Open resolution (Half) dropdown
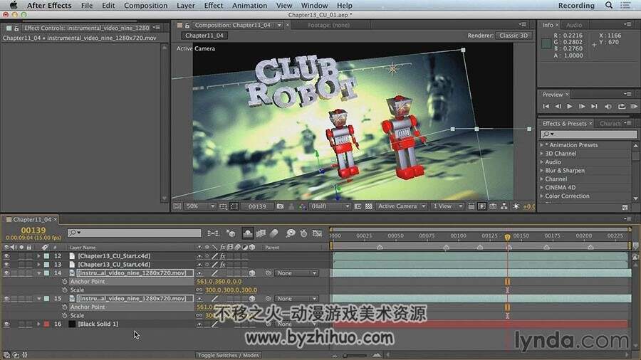This screenshot has width=641, height=360. (330, 206)
